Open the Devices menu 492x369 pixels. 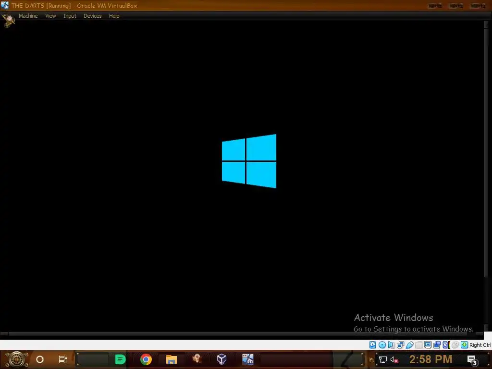click(92, 16)
